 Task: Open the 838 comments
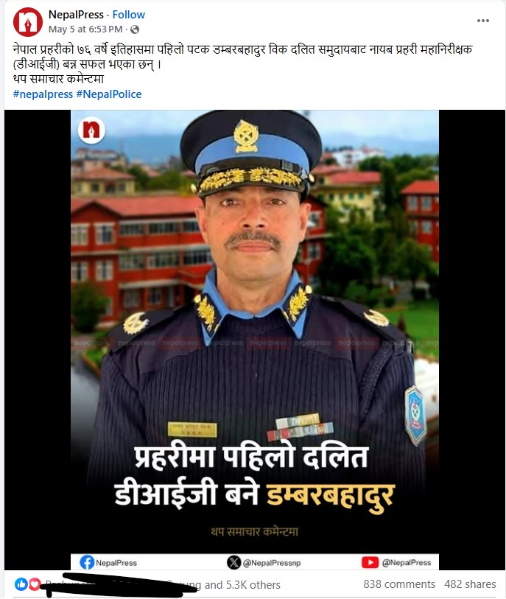click(399, 584)
